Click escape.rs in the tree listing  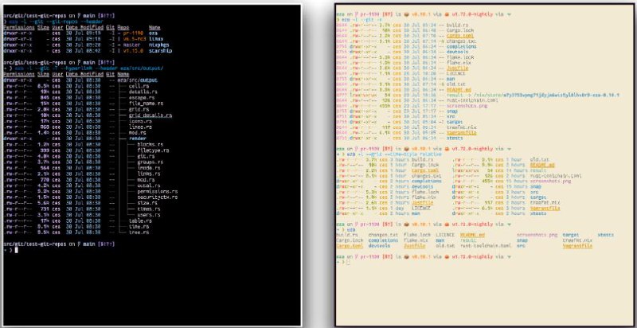pyautogui.click(x=142, y=98)
